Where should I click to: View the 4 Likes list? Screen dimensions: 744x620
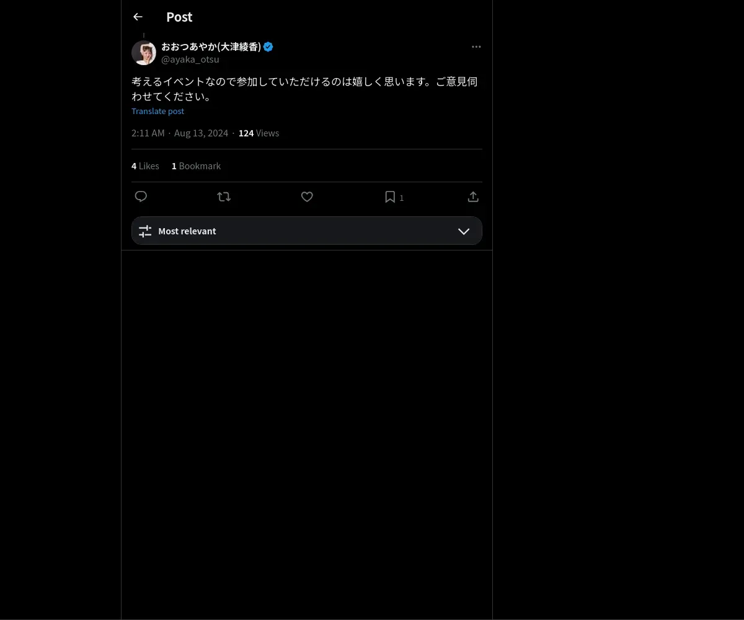pyautogui.click(x=145, y=166)
